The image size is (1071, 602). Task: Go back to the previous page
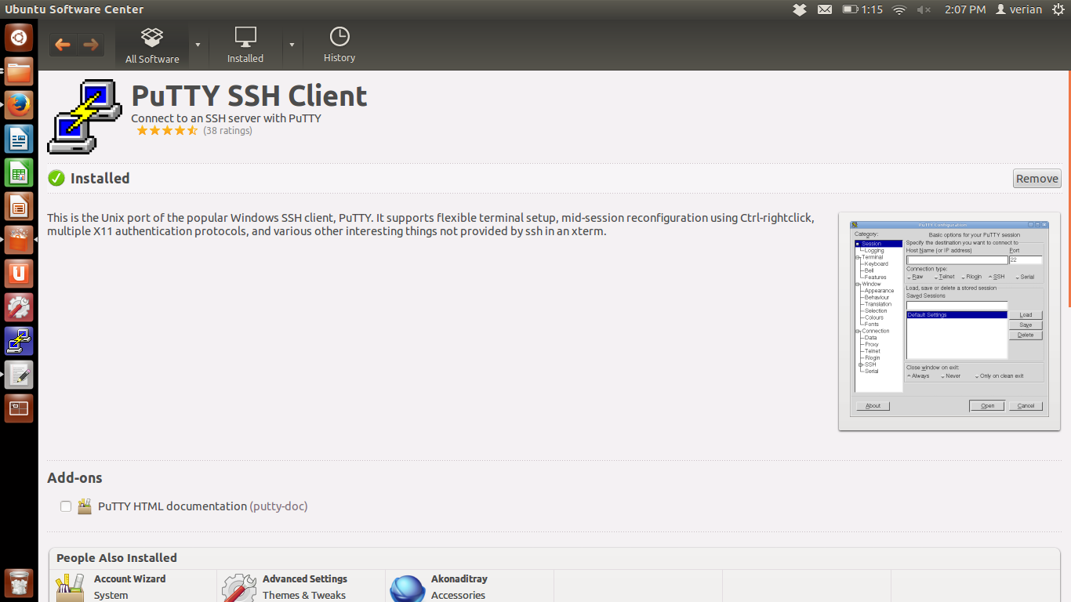coord(63,45)
